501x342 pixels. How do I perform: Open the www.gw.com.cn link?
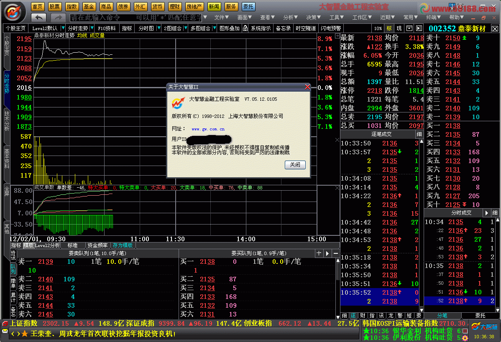pos(208,129)
